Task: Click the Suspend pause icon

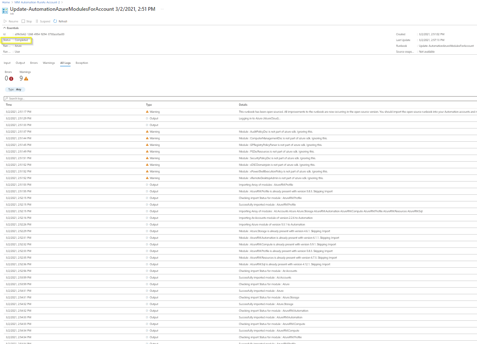Action: click(37, 21)
